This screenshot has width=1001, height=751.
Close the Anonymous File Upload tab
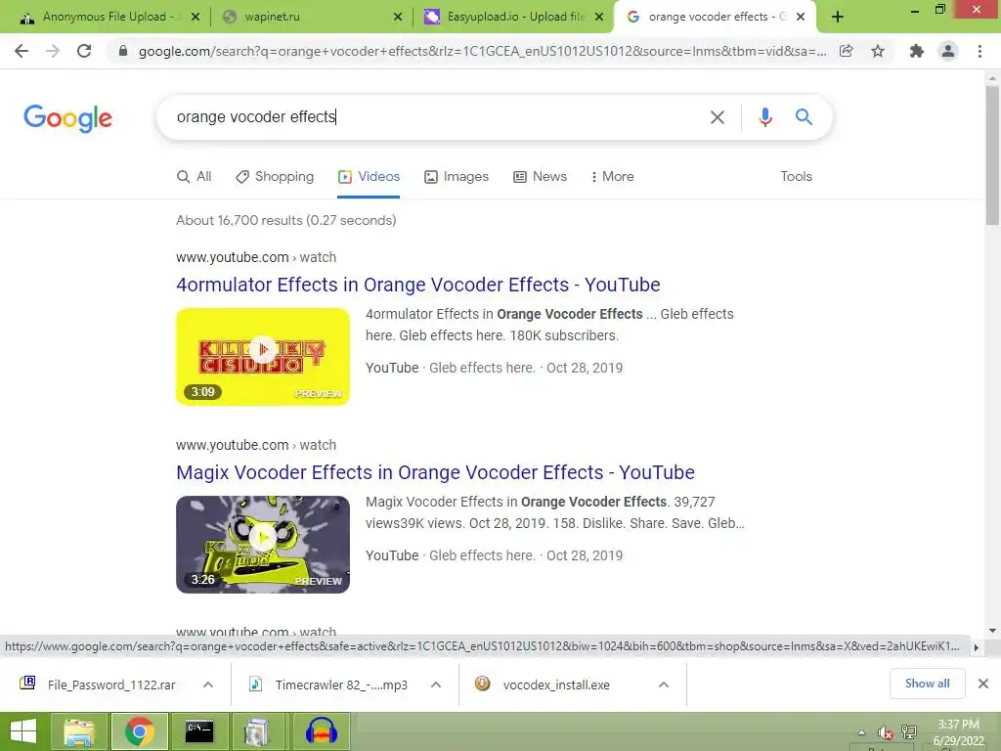coord(196,17)
